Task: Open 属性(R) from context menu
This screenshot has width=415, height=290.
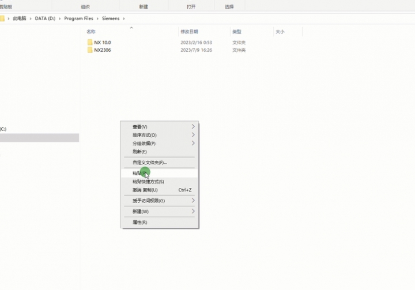Action: (159, 222)
